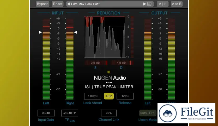The height and width of the screenshot is (126, 218).
Task: Click the reduction history graph
Action: tap(105, 37)
